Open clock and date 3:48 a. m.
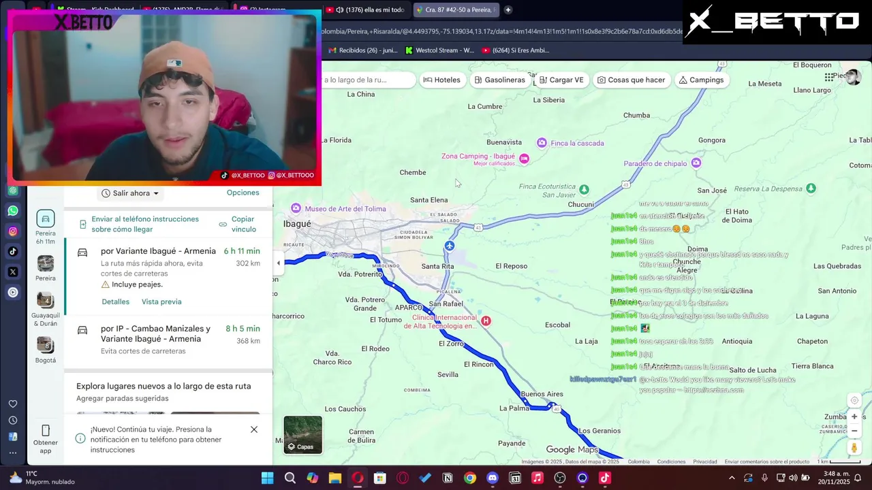 coord(834,478)
